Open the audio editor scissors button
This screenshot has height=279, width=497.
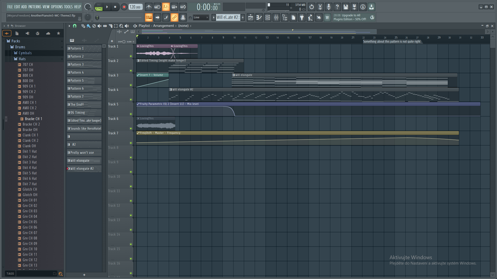(x=320, y=7)
